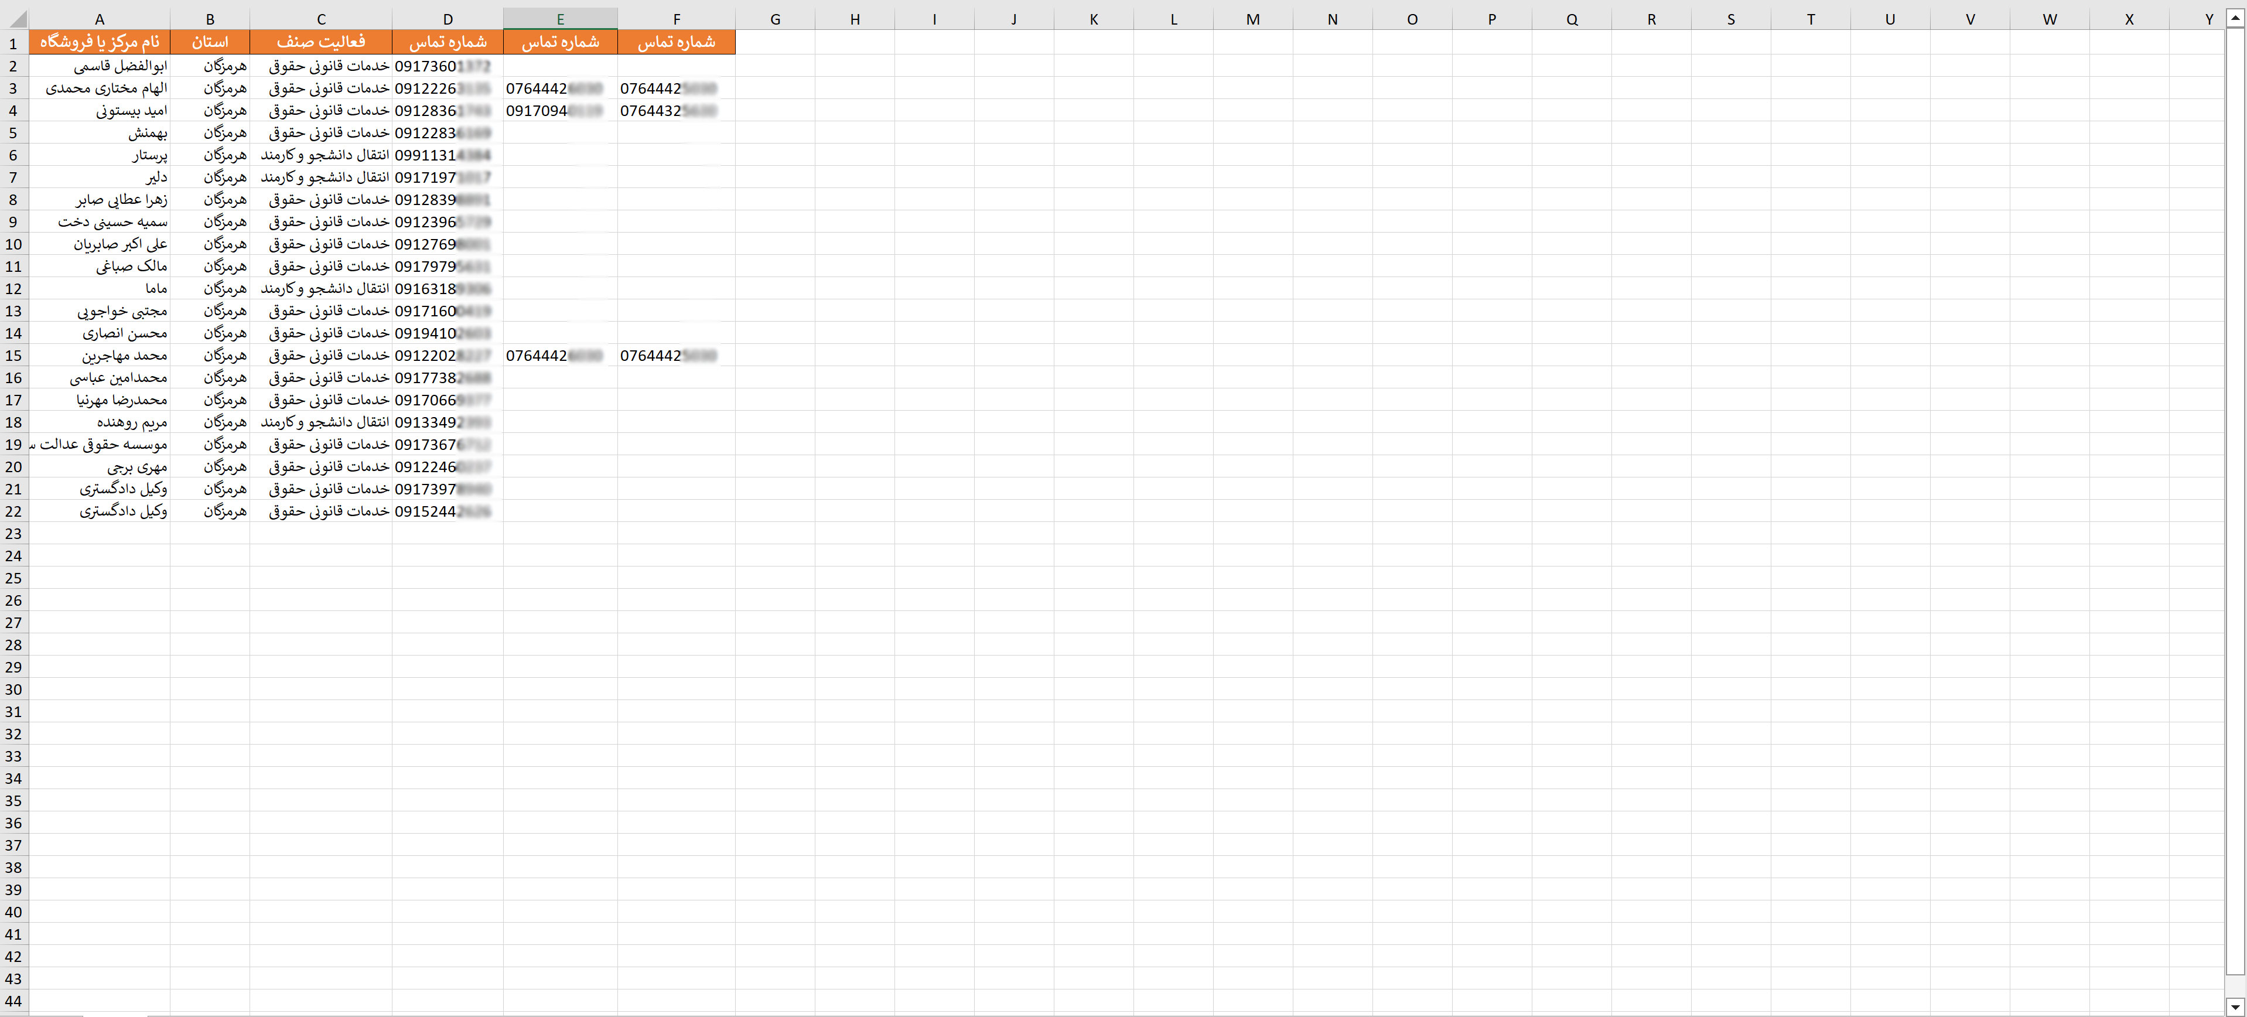The image size is (2247, 1017).
Task: Click column E phone 0764442 in row 15
Action: tap(560, 355)
